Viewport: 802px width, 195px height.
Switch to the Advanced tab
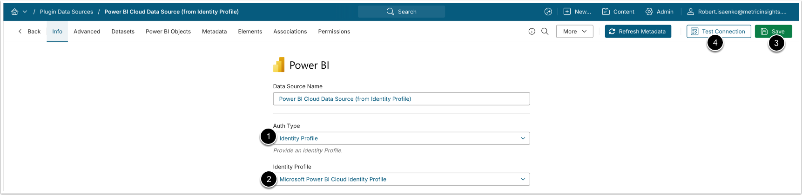click(x=87, y=32)
